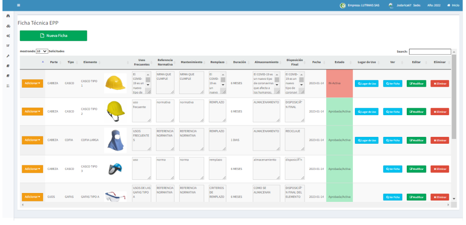This screenshot has width=466, height=225.
Task: Click Lugar de Uso for CASCO TIPO 2
Action: 367,112
